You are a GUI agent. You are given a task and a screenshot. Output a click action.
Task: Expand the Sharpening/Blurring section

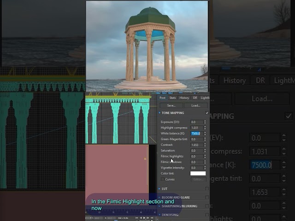159,206
